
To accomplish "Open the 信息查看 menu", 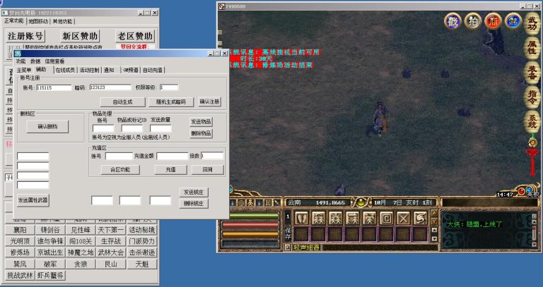I will pos(54,61).
